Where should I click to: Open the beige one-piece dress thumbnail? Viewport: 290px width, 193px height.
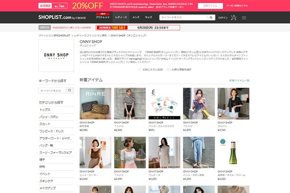click(x=164, y=152)
